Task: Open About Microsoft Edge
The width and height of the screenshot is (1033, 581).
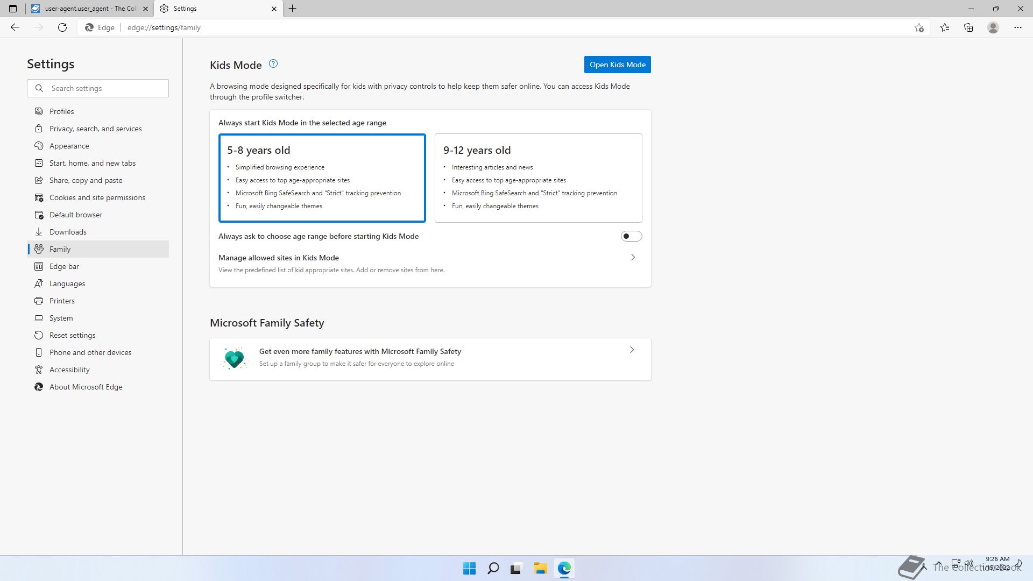Action: click(98, 387)
